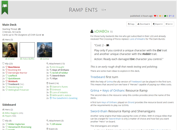Click the Gríma hero portrait

(45, 50)
